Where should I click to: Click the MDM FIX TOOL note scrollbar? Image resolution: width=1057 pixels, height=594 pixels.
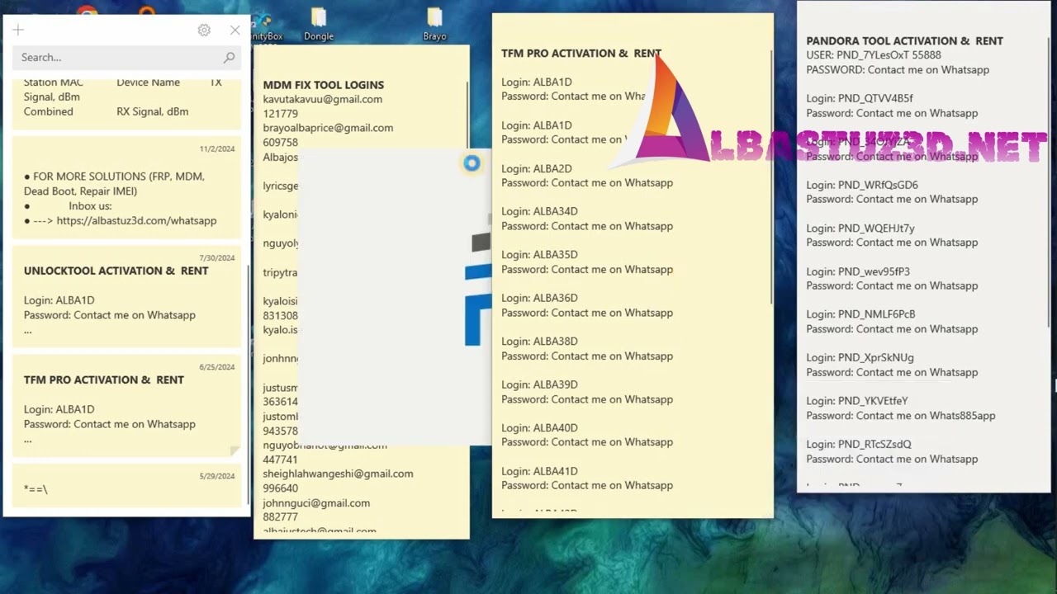(x=467, y=115)
